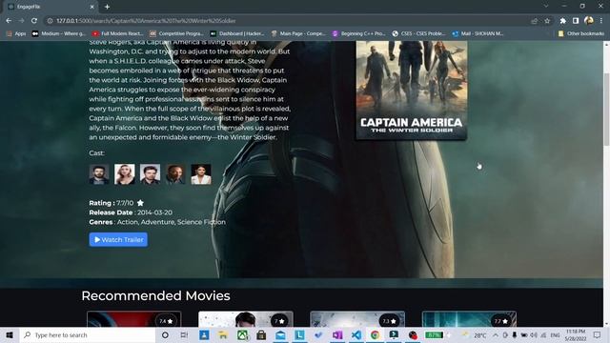Open the Main Page - Compe... bookmark
610x343 pixels.
[x=298, y=34]
